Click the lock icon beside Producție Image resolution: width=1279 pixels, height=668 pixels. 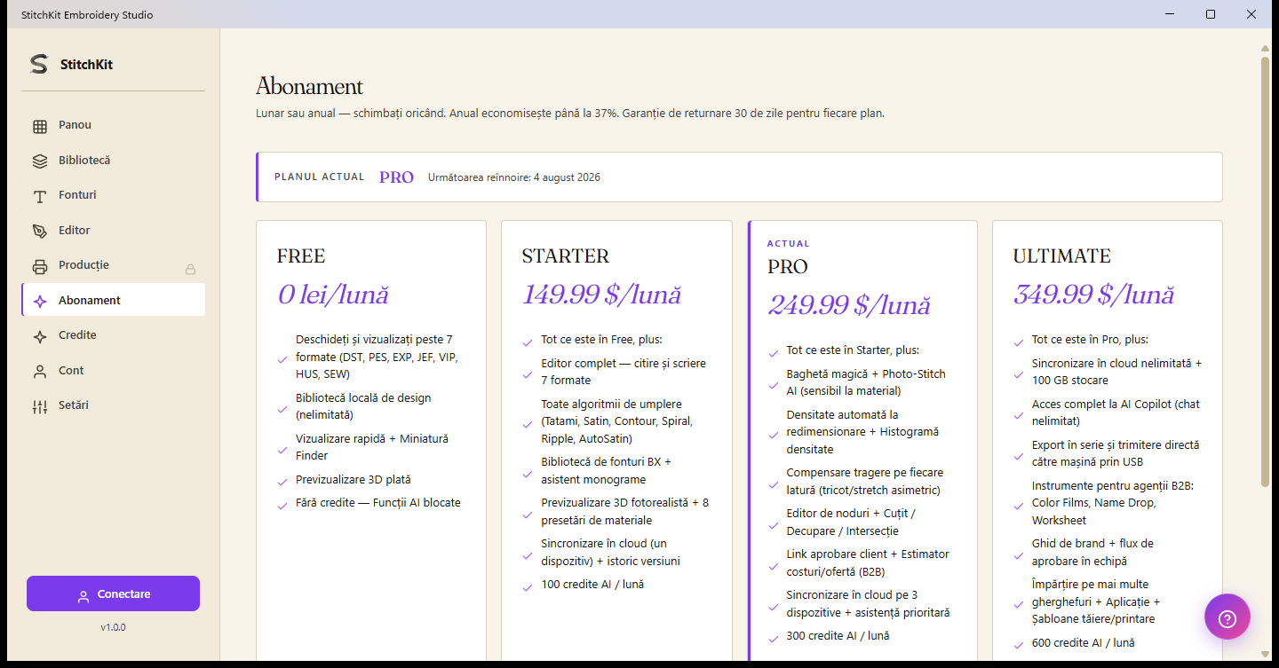tap(190, 269)
